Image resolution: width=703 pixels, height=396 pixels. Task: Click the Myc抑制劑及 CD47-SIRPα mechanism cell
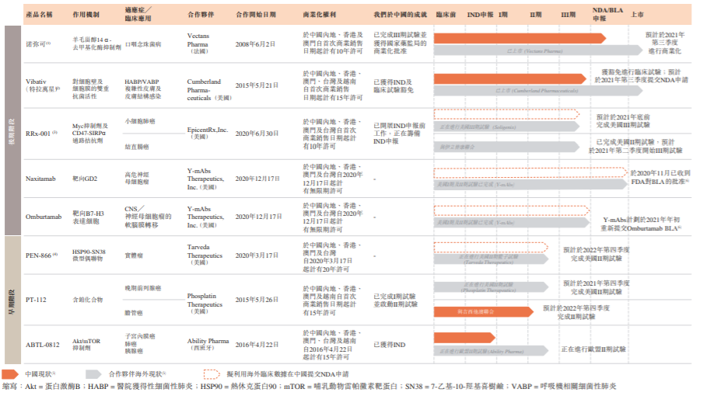pos(90,134)
